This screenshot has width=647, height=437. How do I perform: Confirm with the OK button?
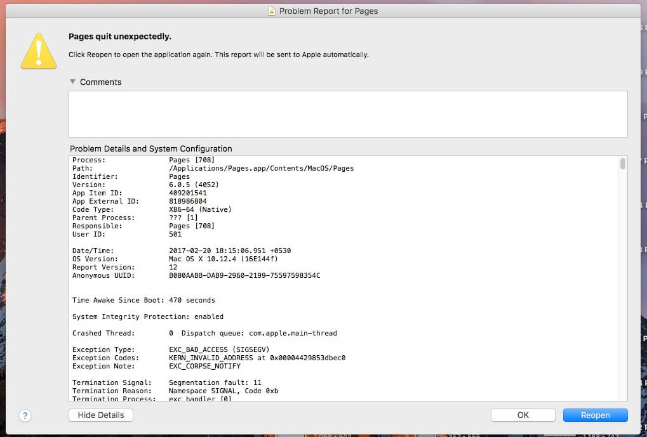point(523,415)
